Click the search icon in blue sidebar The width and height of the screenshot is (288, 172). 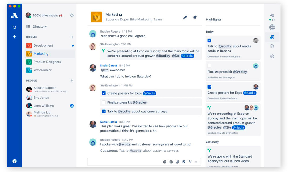[x=14, y=28]
